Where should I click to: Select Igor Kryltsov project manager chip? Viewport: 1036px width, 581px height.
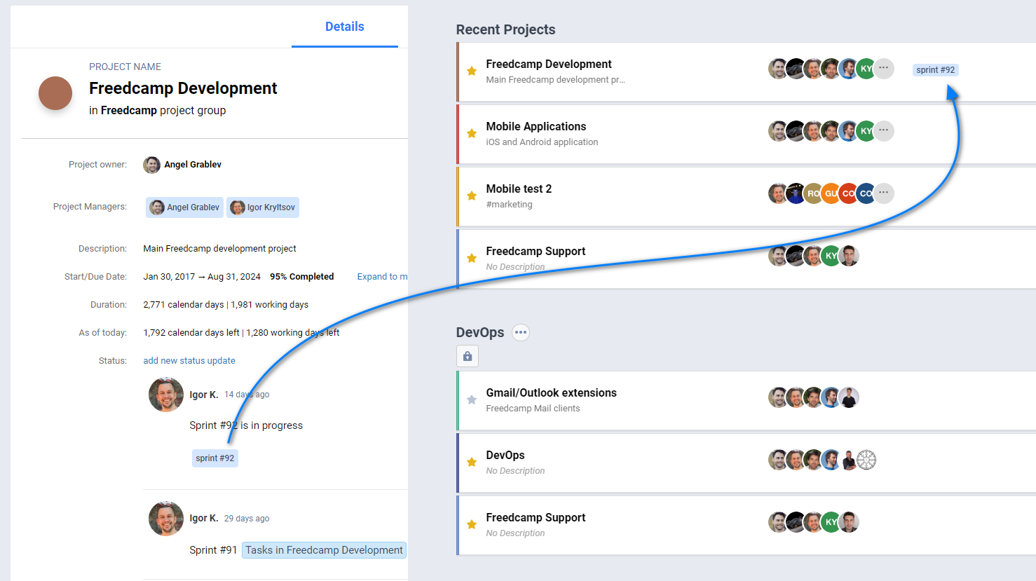[263, 207]
